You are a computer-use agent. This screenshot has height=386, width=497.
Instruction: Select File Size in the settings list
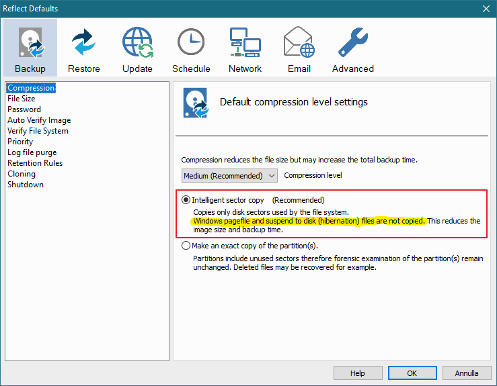[22, 99]
